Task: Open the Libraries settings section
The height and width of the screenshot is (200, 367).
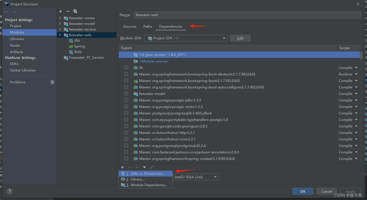Action: tap(17, 39)
